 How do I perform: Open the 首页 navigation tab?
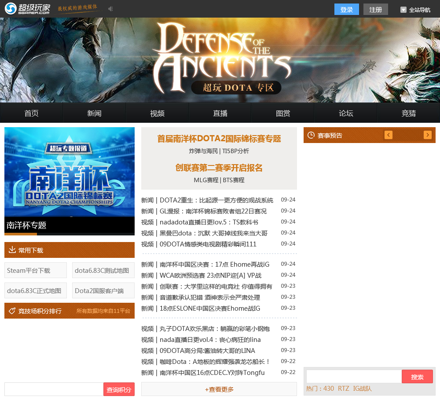(31, 113)
